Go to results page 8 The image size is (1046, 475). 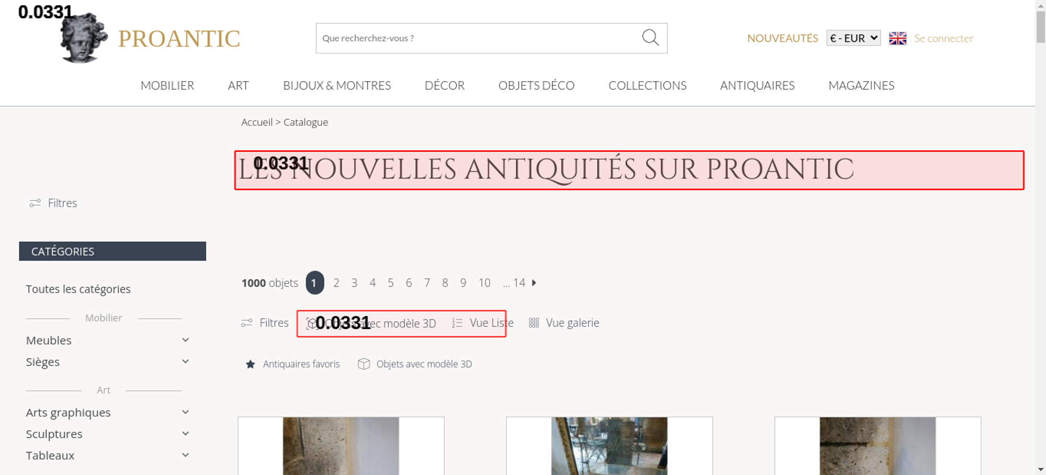pyautogui.click(x=445, y=283)
